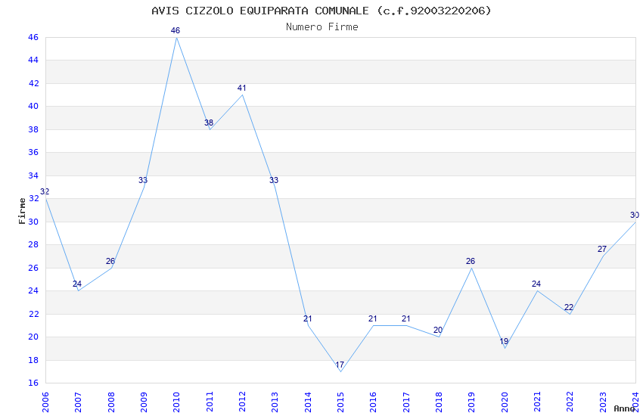Click data point label 19 for year 2020
The image size is (643, 416).
pyautogui.click(x=504, y=342)
